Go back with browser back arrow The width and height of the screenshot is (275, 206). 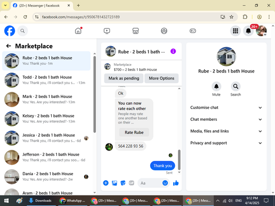pos(6,17)
